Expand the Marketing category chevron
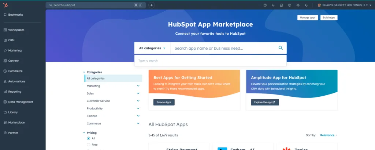The height and width of the screenshot is (150, 375). [x=138, y=86]
